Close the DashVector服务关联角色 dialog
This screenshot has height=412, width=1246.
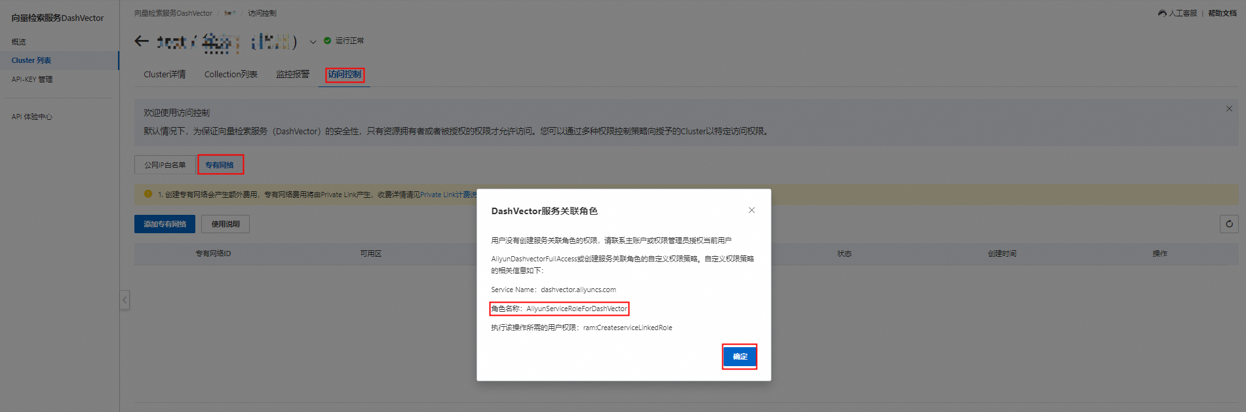[752, 210]
